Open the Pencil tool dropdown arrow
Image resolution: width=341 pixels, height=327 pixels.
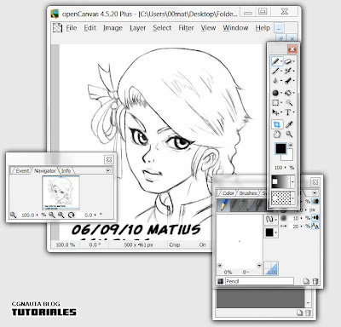point(280,61)
